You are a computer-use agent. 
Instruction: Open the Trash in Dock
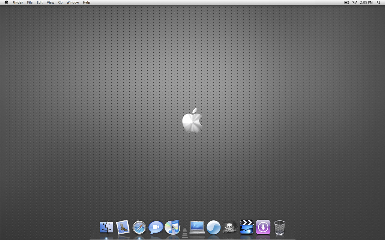coord(279,227)
